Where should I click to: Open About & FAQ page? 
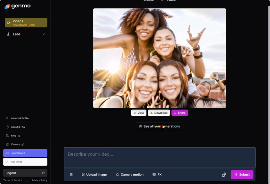point(18,127)
